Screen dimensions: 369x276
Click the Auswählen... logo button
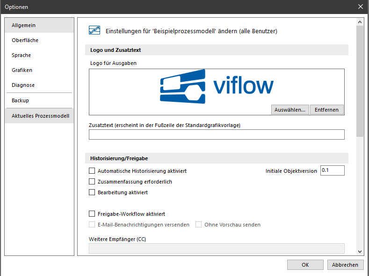coord(290,110)
